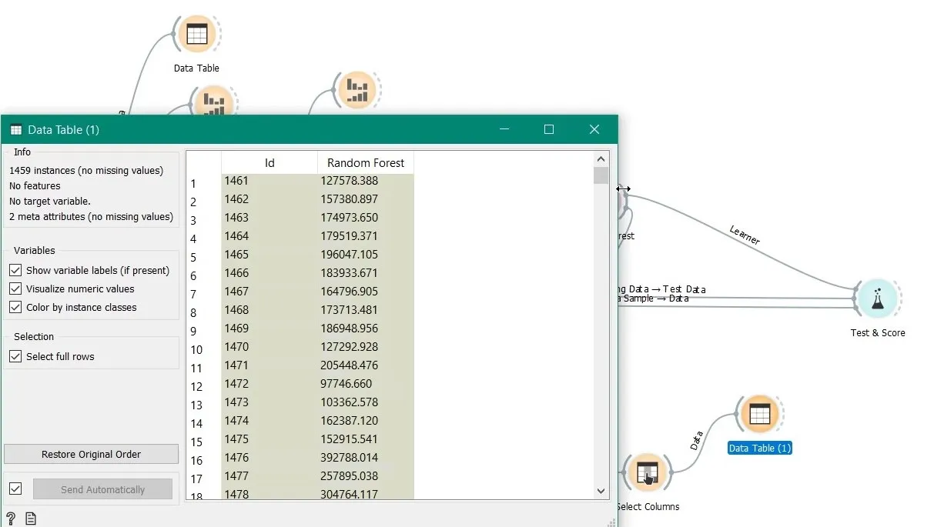The height and width of the screenshot is (527, 934).
Task: Sort by the Random Forest column header
Action: pos(366,162)
